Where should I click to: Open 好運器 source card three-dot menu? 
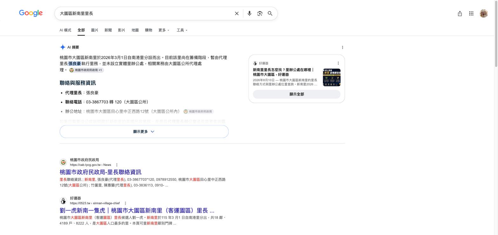338,63
